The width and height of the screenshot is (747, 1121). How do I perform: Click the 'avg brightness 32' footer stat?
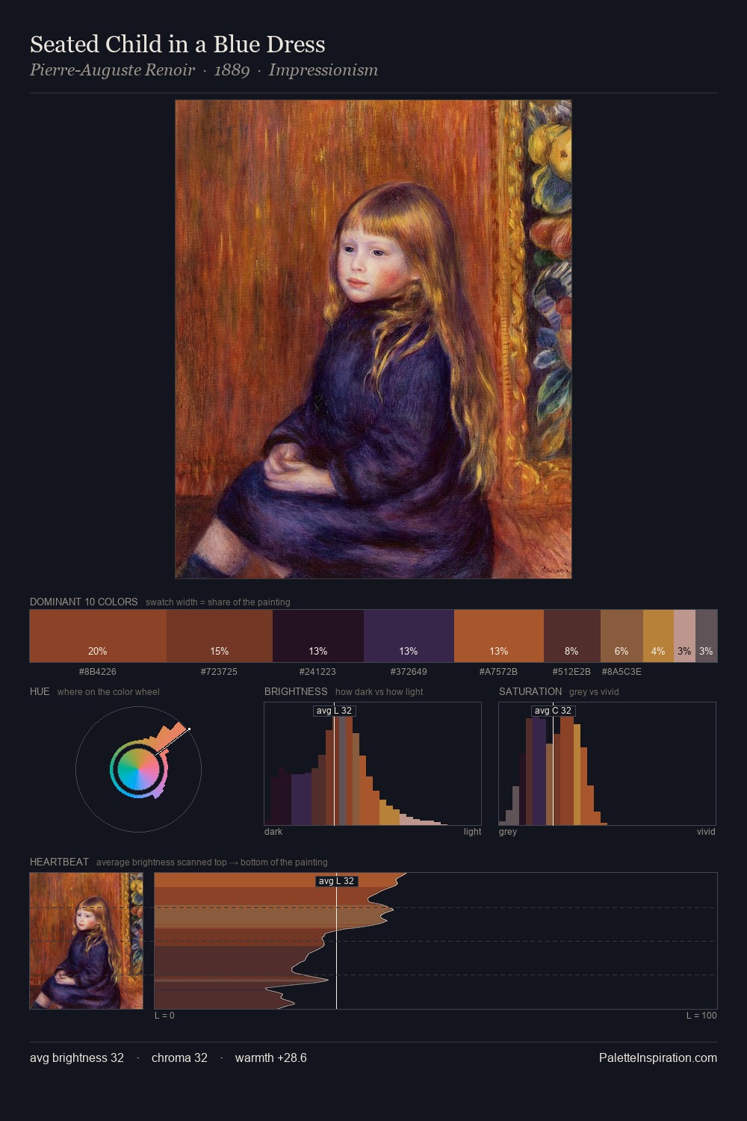(x=77, y=1057)
